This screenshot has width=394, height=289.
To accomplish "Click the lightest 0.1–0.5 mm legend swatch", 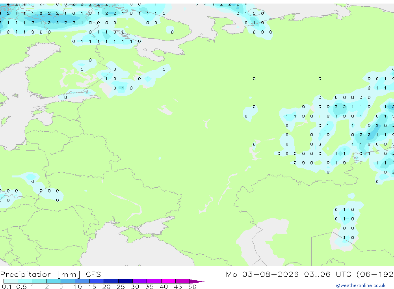I will coord(11,281).
